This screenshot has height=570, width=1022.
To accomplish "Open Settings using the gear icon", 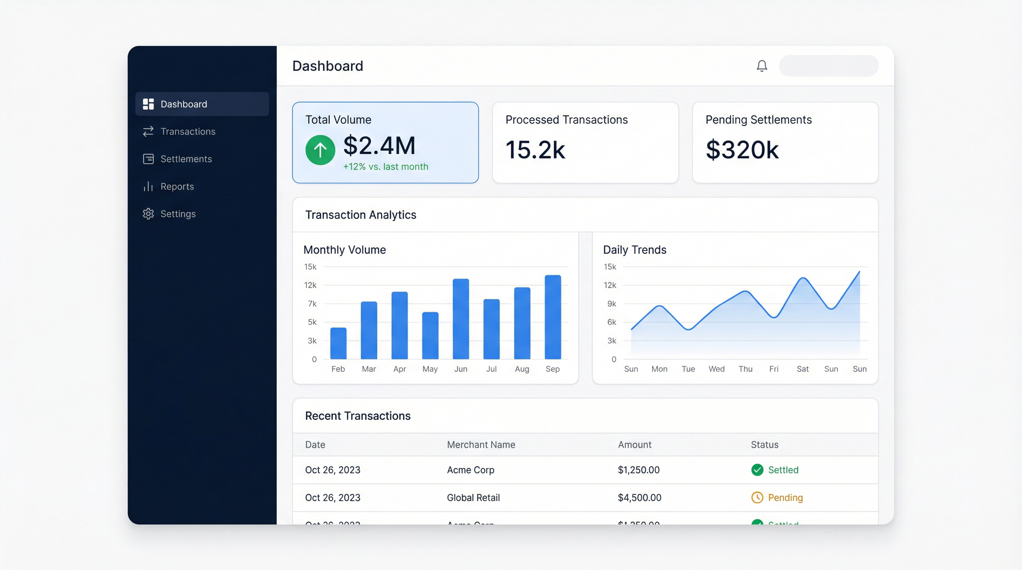I will pos(149,214).
